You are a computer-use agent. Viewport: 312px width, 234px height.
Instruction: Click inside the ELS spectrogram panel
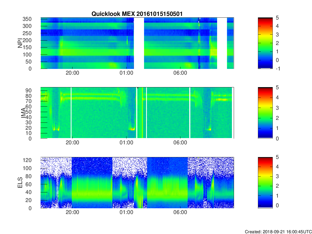137,183
